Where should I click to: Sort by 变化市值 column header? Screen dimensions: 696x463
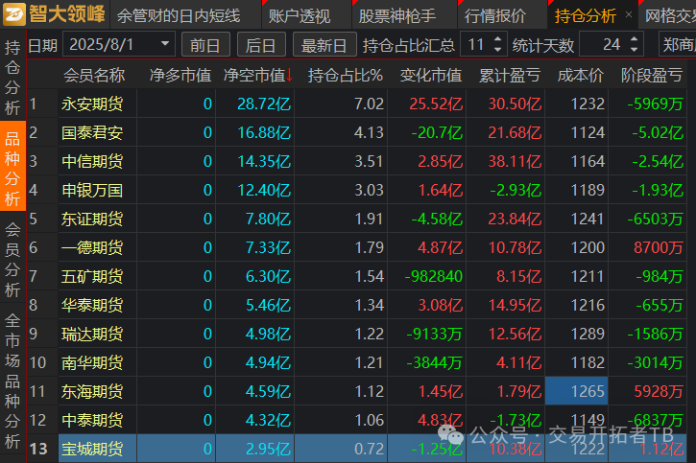tap(431, 76)
